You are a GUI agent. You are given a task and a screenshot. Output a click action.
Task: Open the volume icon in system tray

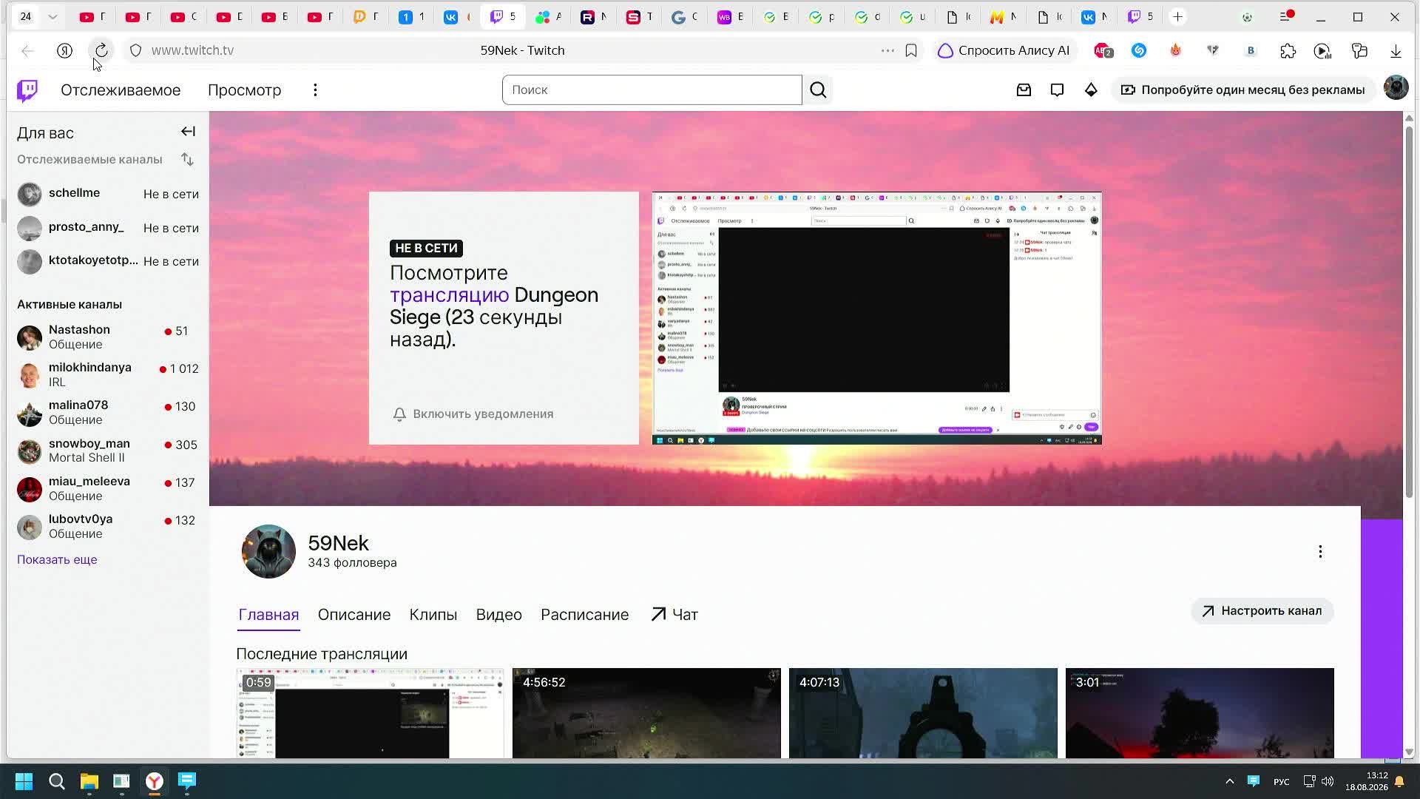tap(1328, 781)
